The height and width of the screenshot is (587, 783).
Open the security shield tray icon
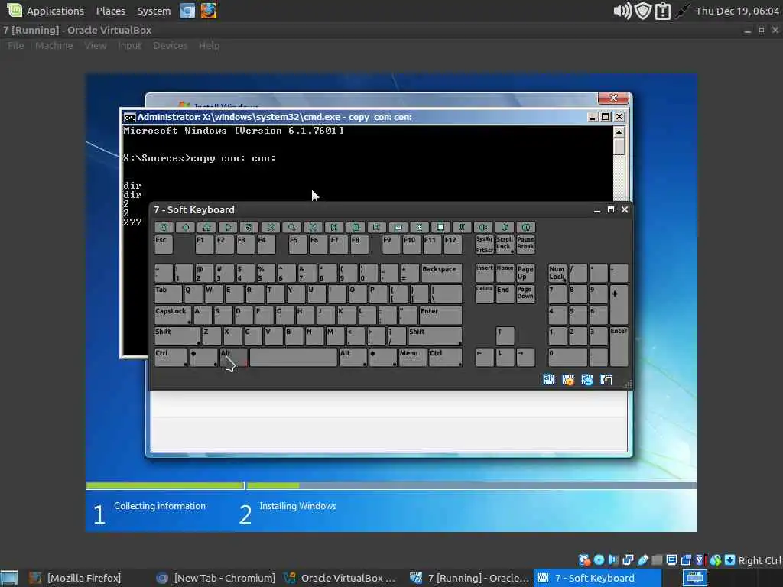pos(642,11)
